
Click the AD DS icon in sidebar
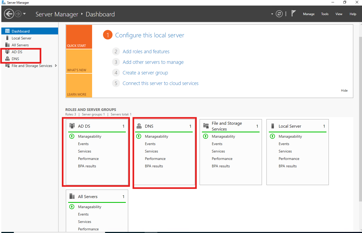(7, 52)
